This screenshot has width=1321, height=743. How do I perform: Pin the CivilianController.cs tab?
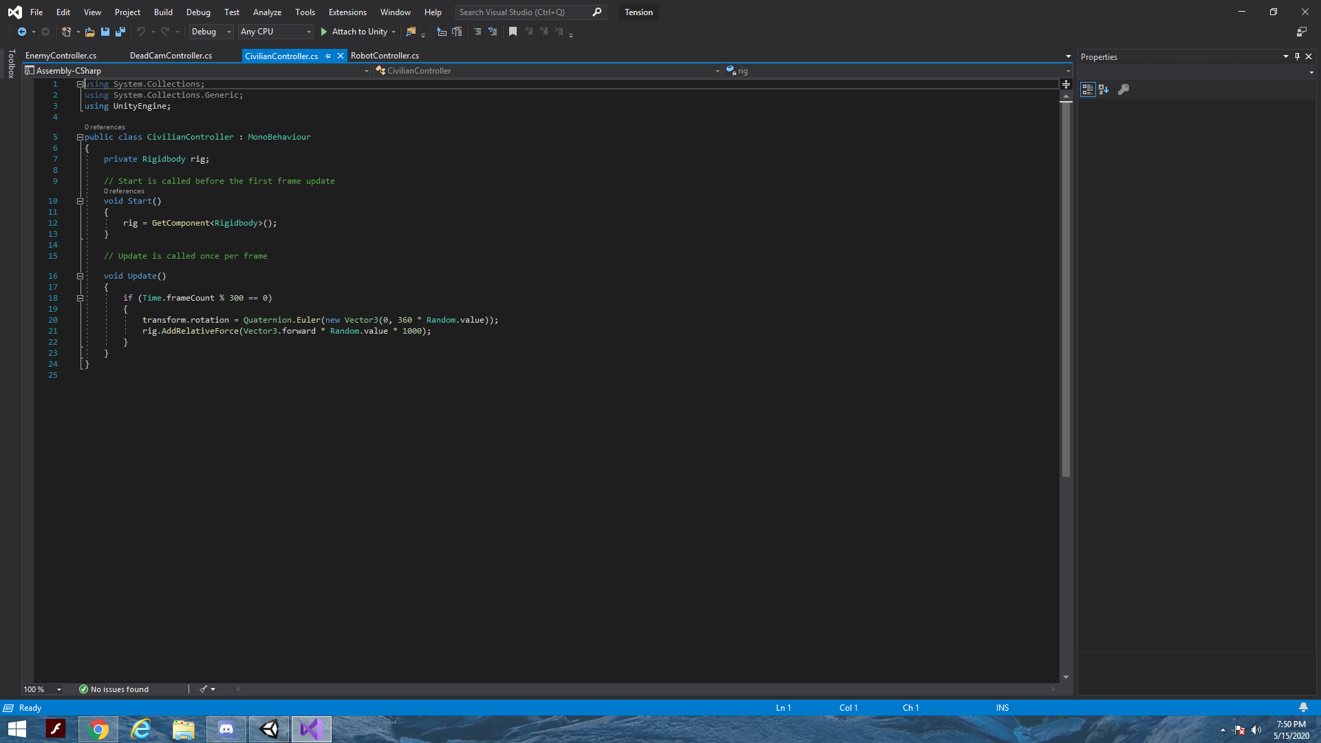click(329, 56)
